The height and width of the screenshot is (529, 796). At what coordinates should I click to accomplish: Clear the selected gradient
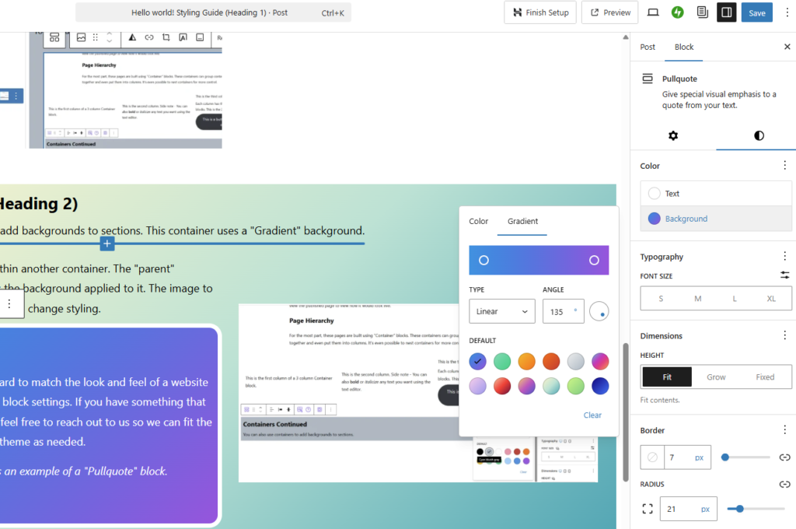click(592, 415)
